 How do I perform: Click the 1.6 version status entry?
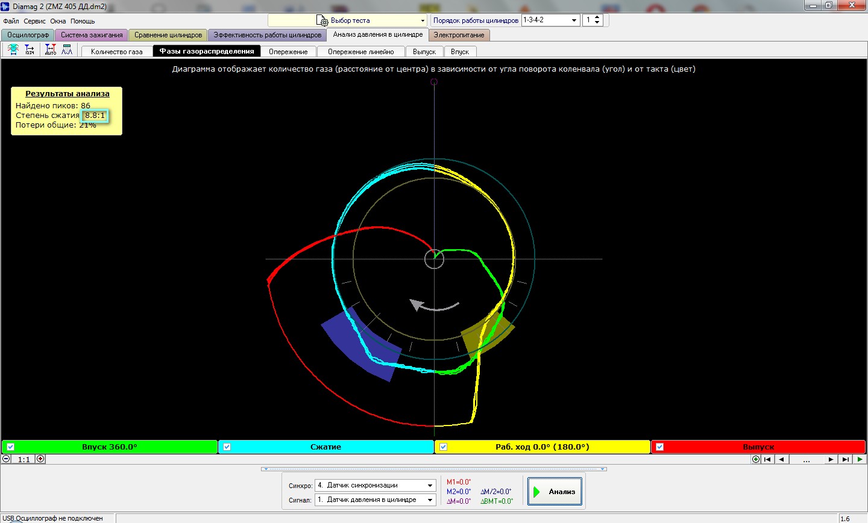pyautogui.click(x=845, y=518)
